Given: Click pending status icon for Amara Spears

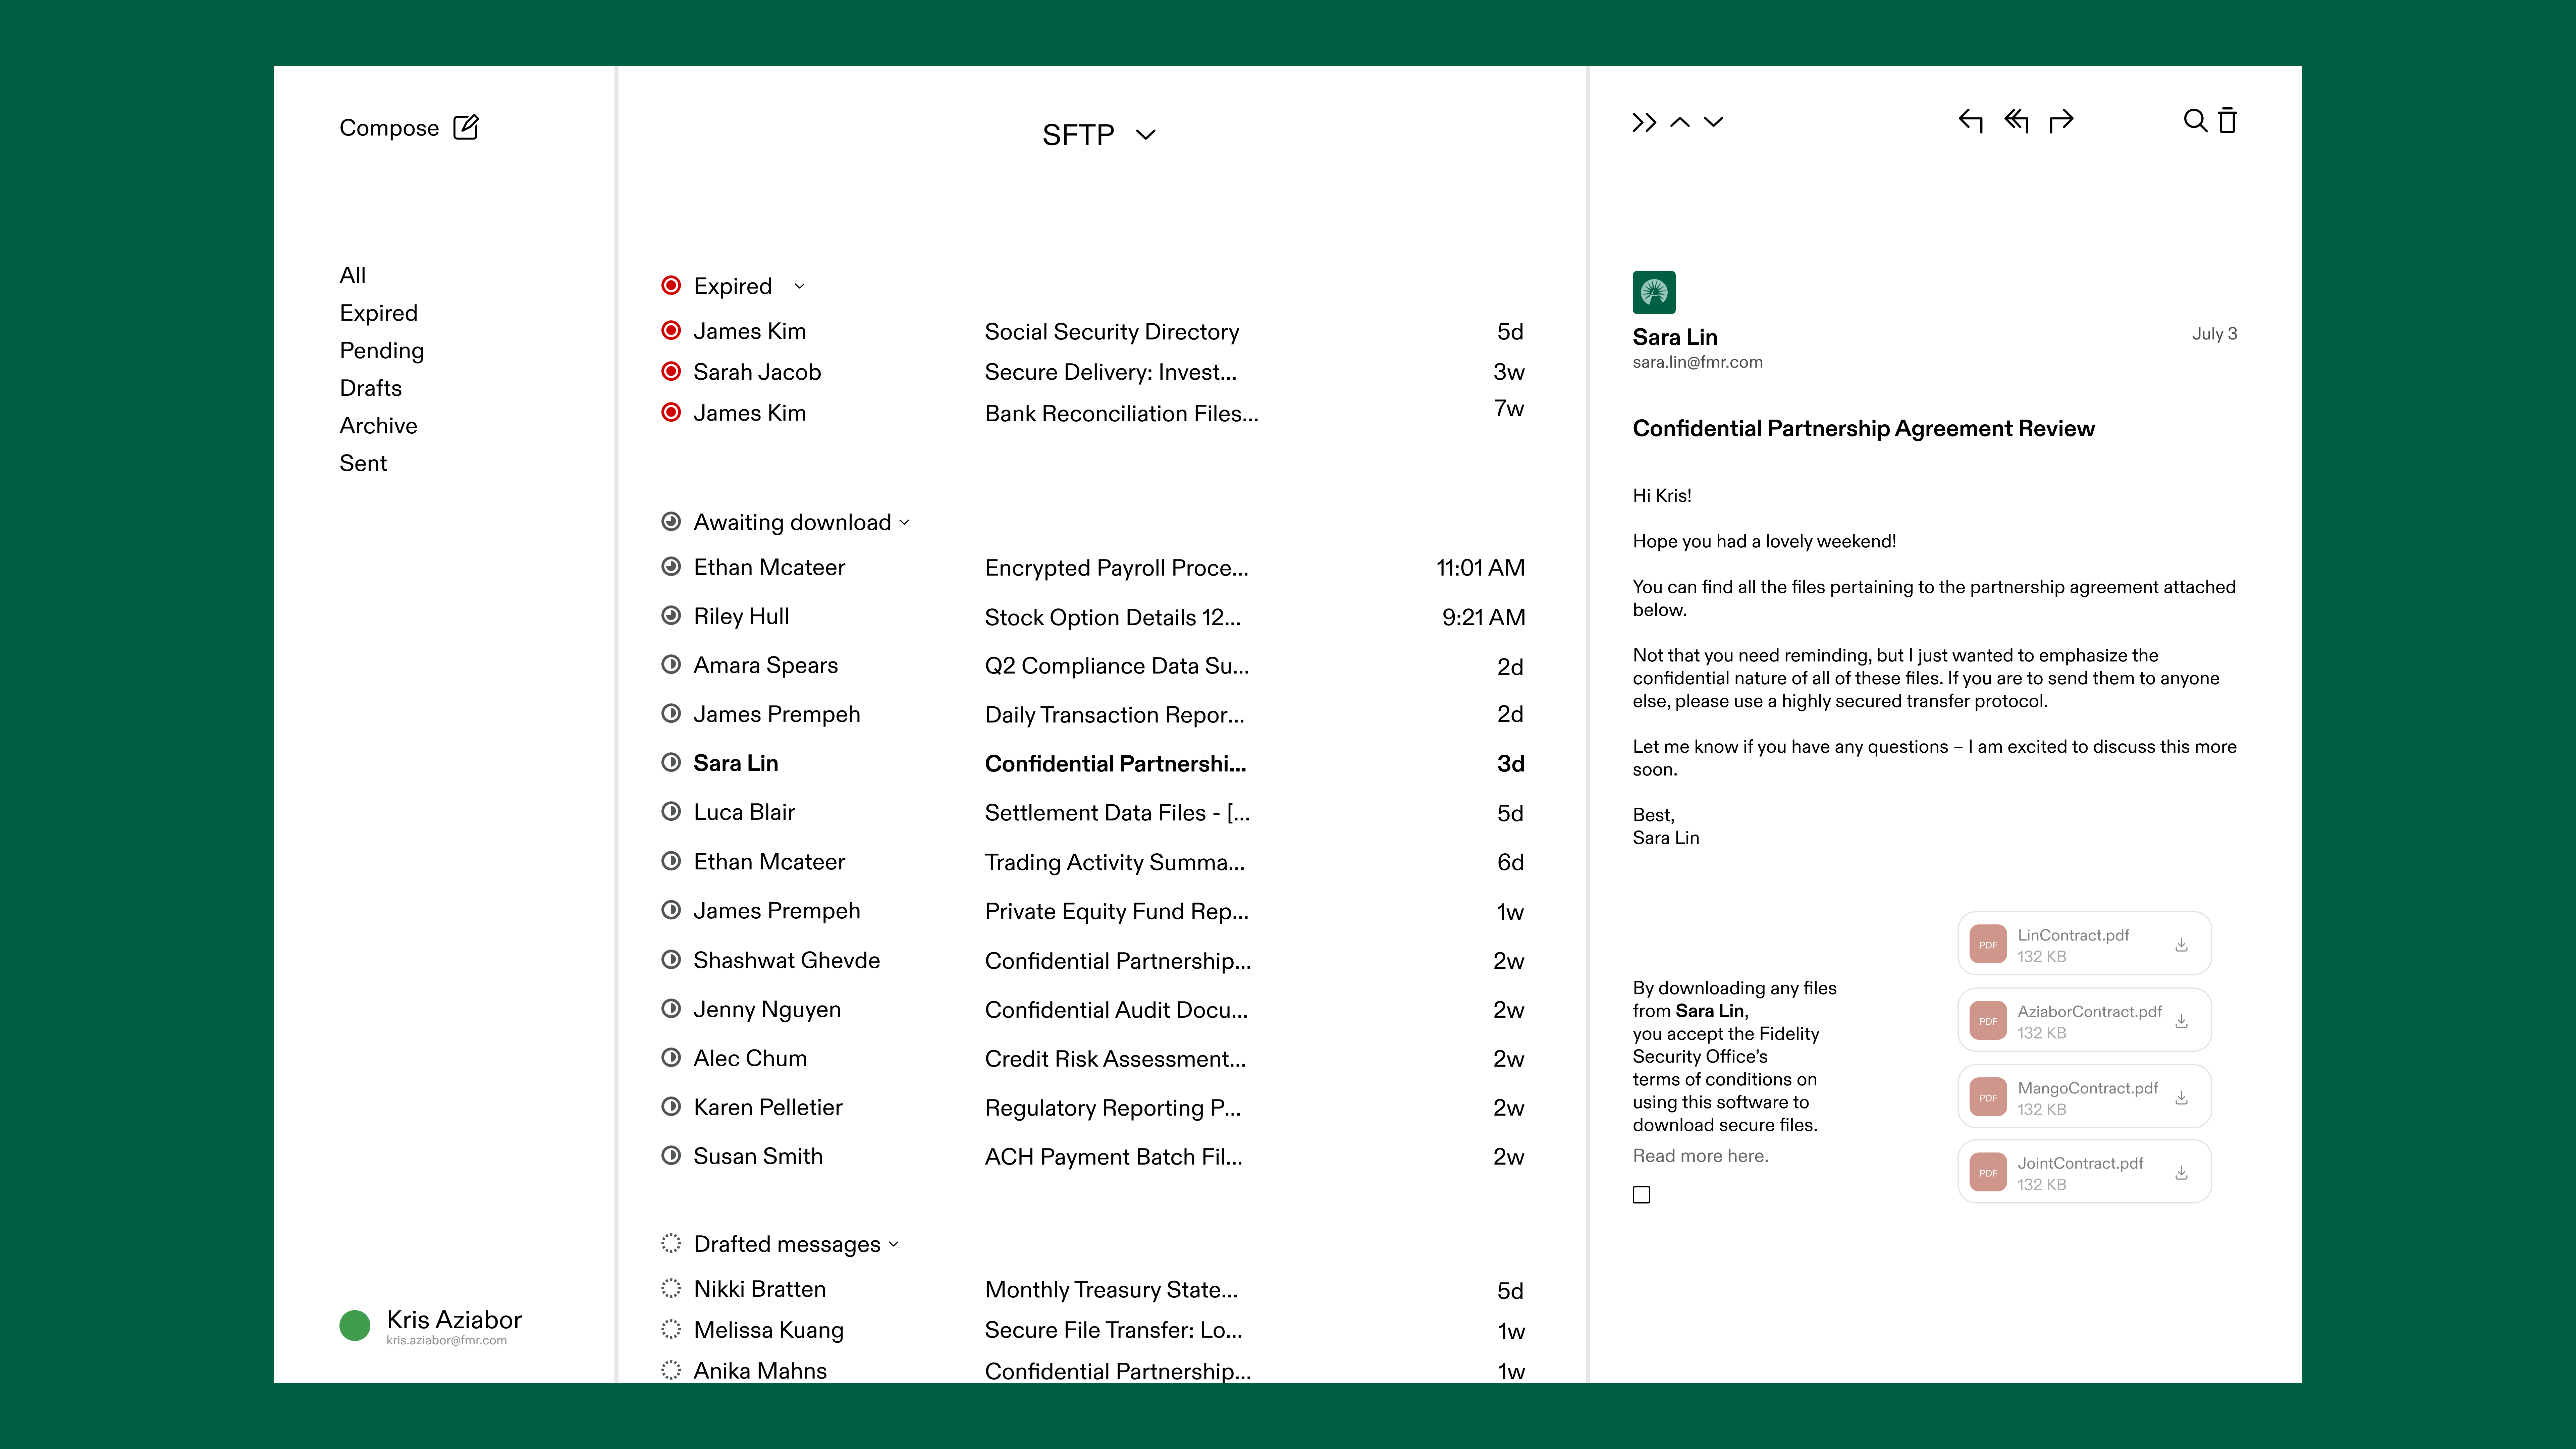Looking at the screenshot, I should pyautogui.click(x=671, y=664).
